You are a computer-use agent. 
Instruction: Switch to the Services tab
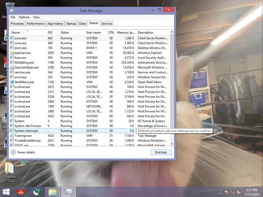tap(107, 23)
